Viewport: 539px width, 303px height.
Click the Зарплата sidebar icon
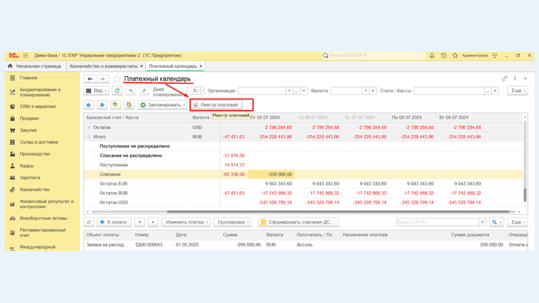(12, 178)
